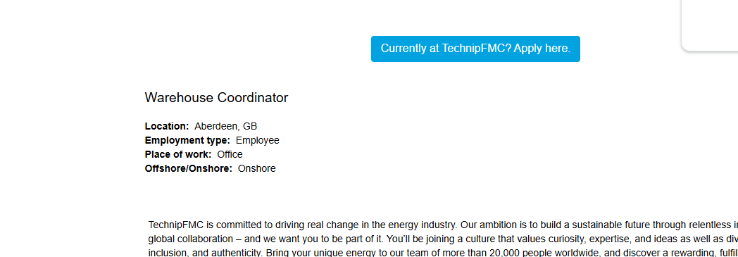Click the Currently at TechnipFMC? Apply here button
The width and height of the screenshot is (738, 257).
pyautogui.click(x=475, y=49)
